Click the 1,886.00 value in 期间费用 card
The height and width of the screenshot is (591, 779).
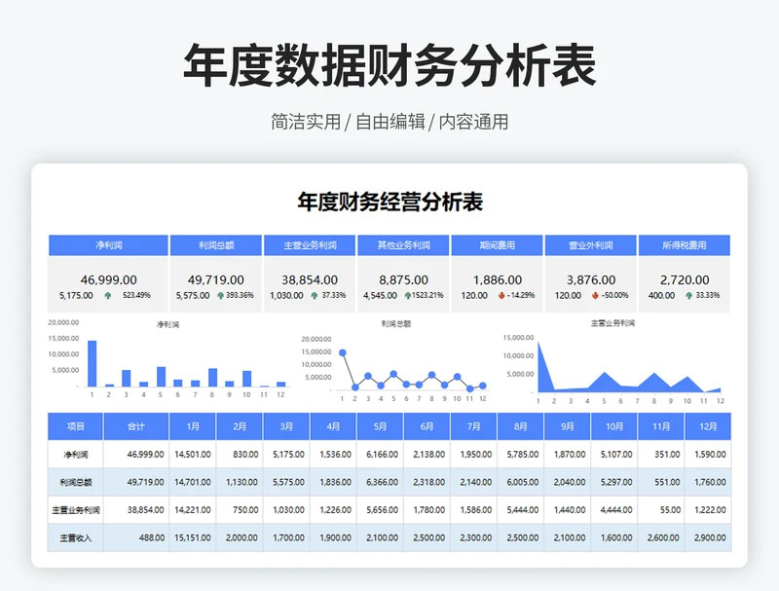498,280
